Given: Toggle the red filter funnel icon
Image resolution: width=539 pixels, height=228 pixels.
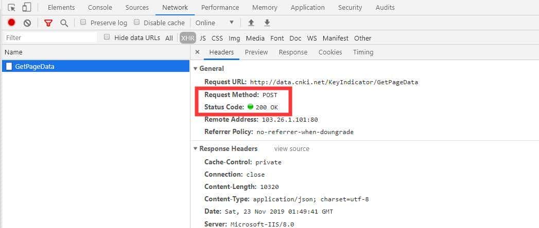Looking at the screenshot, I should [48, 23].
